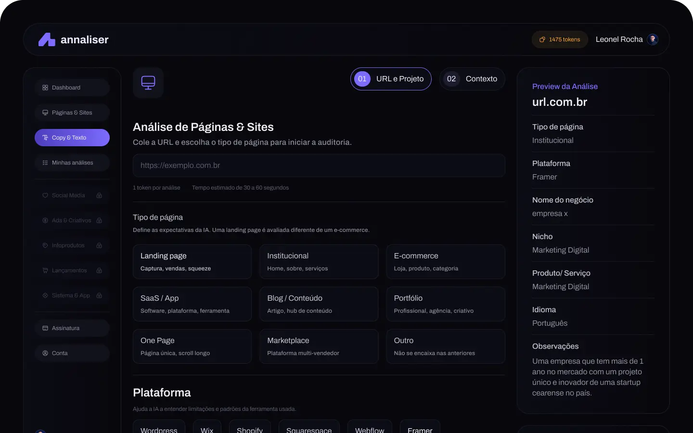Click the Ads & Criativos sidebar icon
Screen dimensions: 693x433
pyautogui.click(x=45, y=220)
